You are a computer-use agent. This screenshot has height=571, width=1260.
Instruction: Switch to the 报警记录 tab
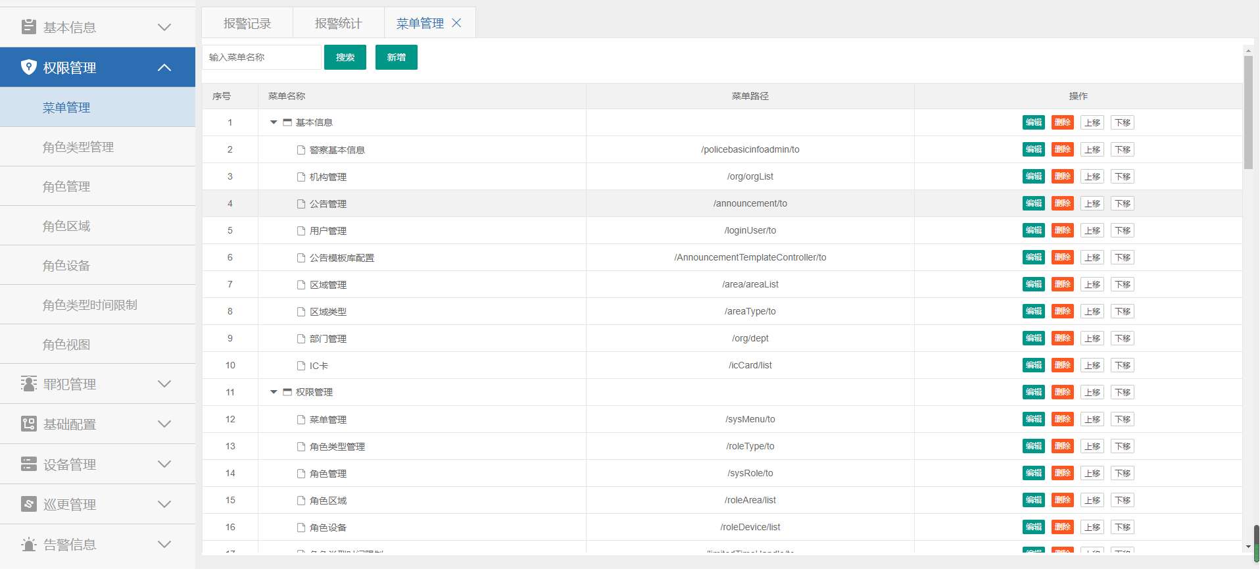(x=247, y=24)
